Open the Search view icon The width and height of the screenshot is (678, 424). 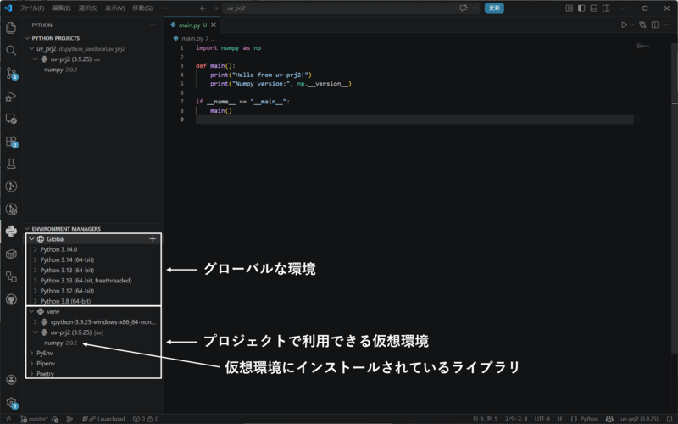click(11, 51)
